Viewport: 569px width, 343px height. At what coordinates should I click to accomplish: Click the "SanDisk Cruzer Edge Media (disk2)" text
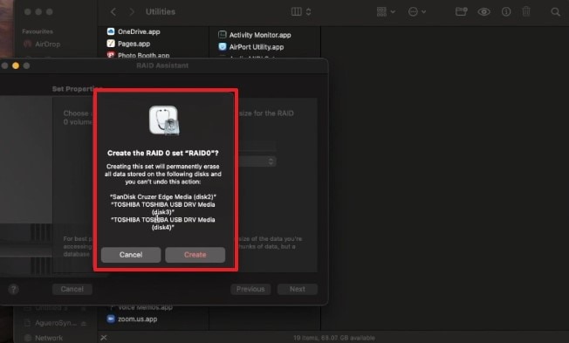coord(163,196)
